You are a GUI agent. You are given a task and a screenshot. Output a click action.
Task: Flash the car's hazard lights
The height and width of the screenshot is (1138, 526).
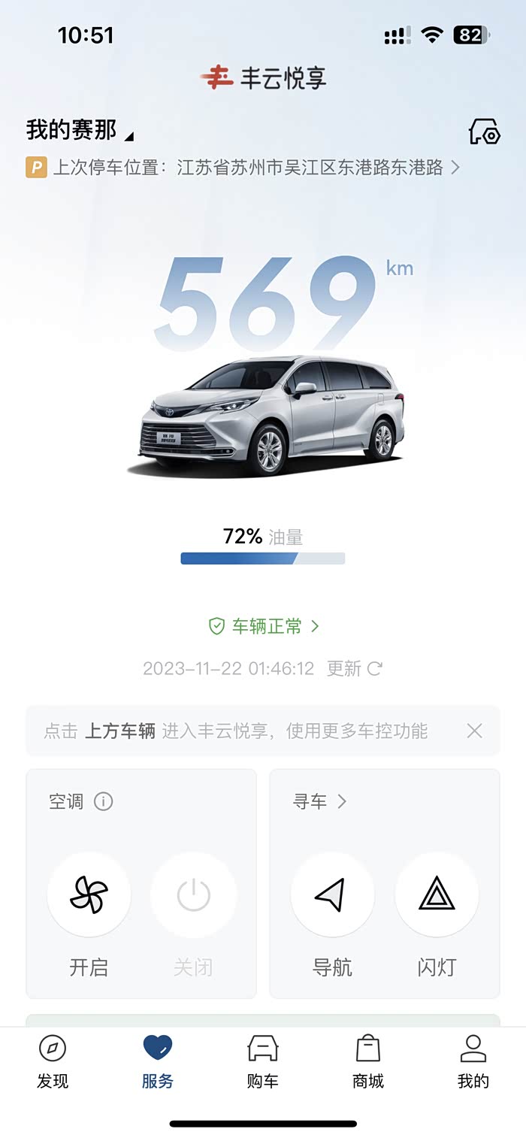(x=437, y=895)
